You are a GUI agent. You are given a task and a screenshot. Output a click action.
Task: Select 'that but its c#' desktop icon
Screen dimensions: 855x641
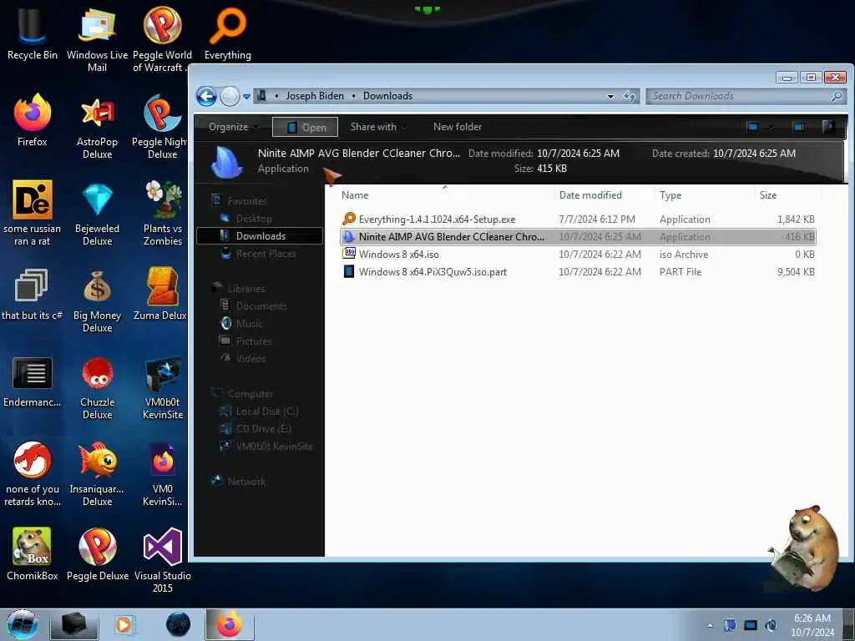tap(33, 293)
